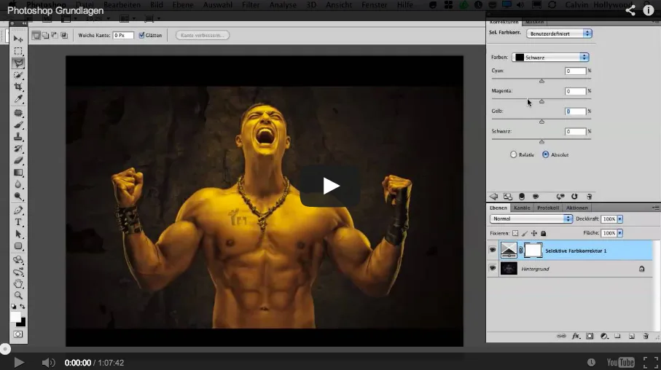Toggle lock transparent pixels
The width and height of the screenshot is (661, 370).
[515, 233]
